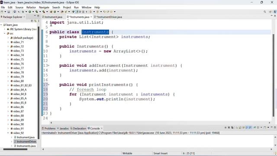Open the Source menu
The image size is (277, 156).
click(x=19, y=7)
